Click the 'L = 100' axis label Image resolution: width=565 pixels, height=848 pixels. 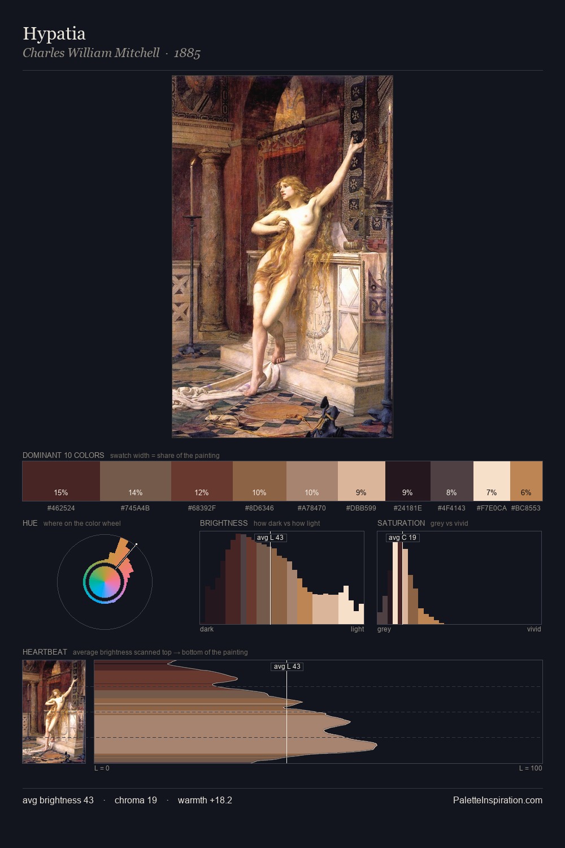click(x=531, y=768)
